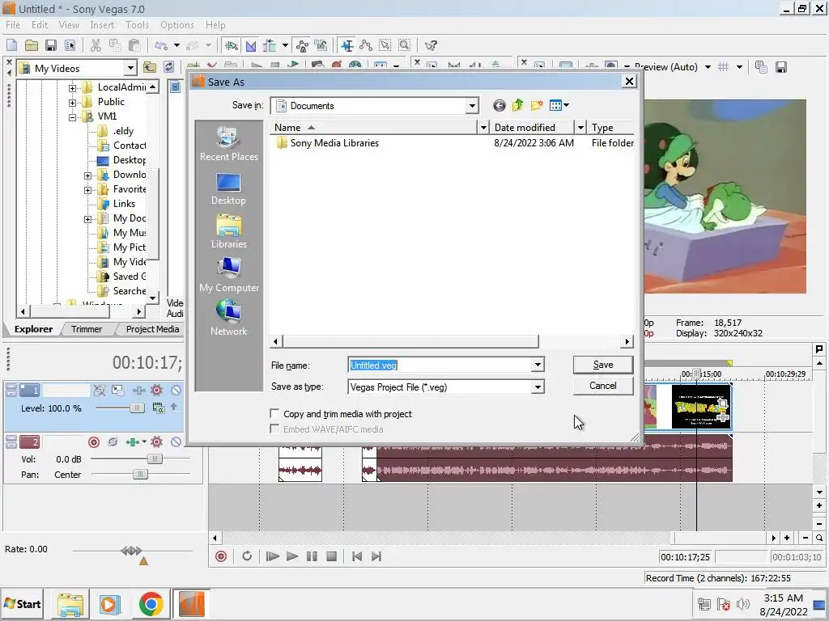Viewport: 829px width, 621px height.
Task: Go to Recent Places in dialog sidebar
Action: (229, 144)
